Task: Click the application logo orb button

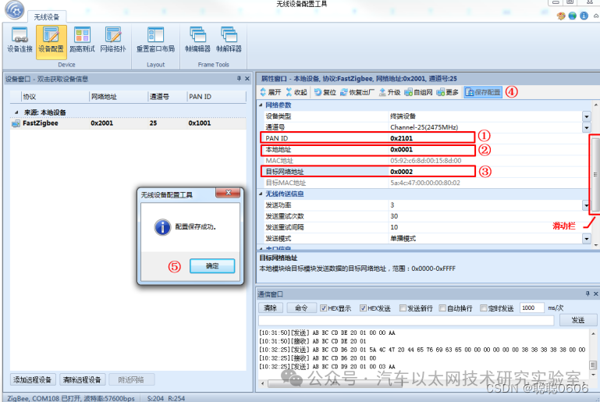Action: coord(15,9)
